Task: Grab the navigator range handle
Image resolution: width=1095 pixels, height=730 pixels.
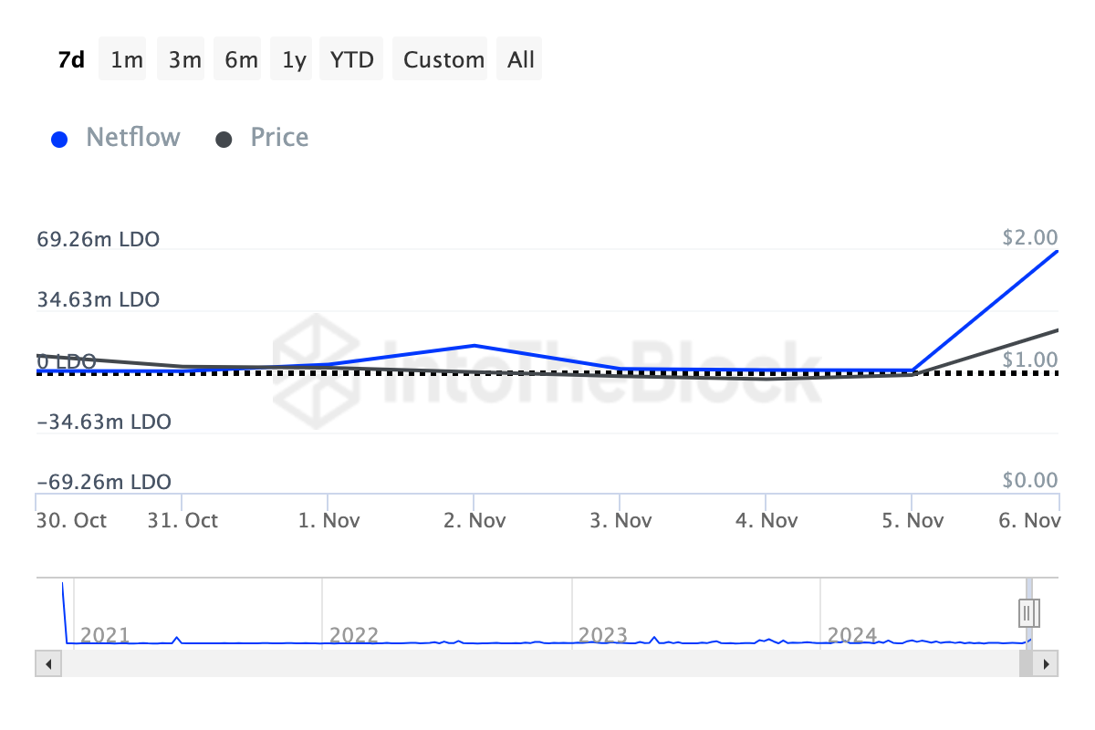Action: point(1027,611)
